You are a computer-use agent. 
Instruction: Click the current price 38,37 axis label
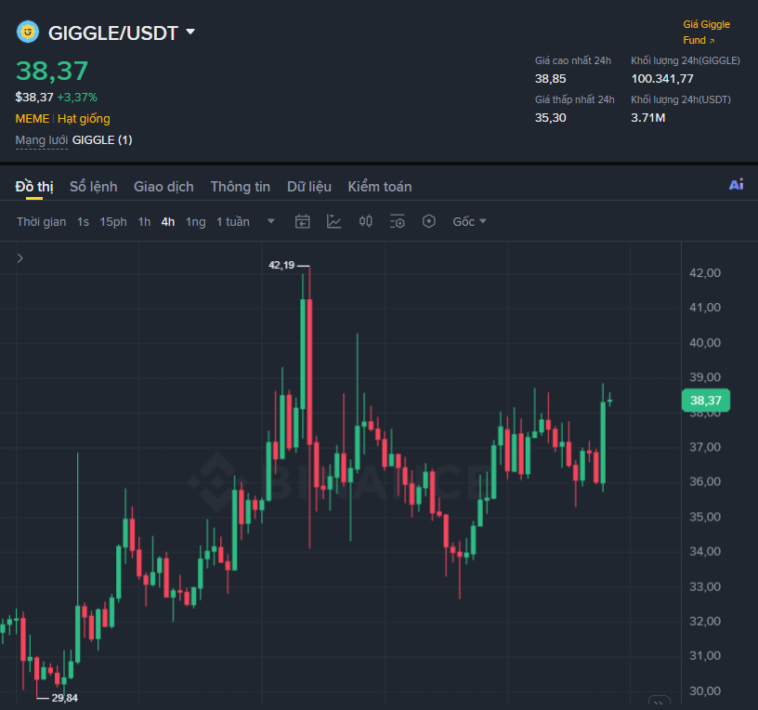[x=706, y=401]
